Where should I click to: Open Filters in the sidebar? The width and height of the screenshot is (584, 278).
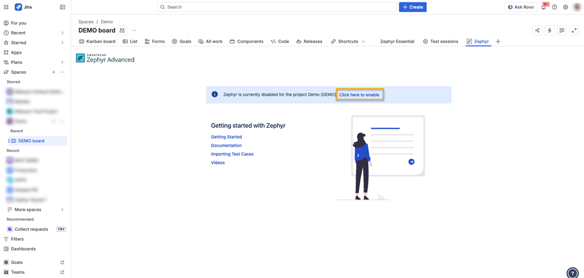click(x=36, y=239)
